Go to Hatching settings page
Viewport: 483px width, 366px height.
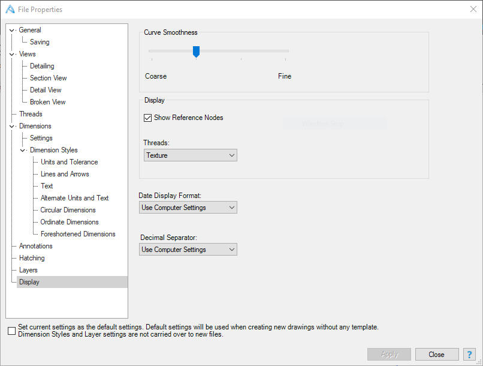coord(32,258)
